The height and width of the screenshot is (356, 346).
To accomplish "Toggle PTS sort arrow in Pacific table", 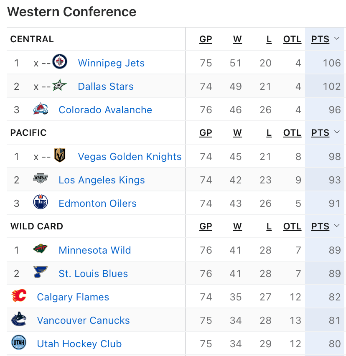I will pos(337,132).
